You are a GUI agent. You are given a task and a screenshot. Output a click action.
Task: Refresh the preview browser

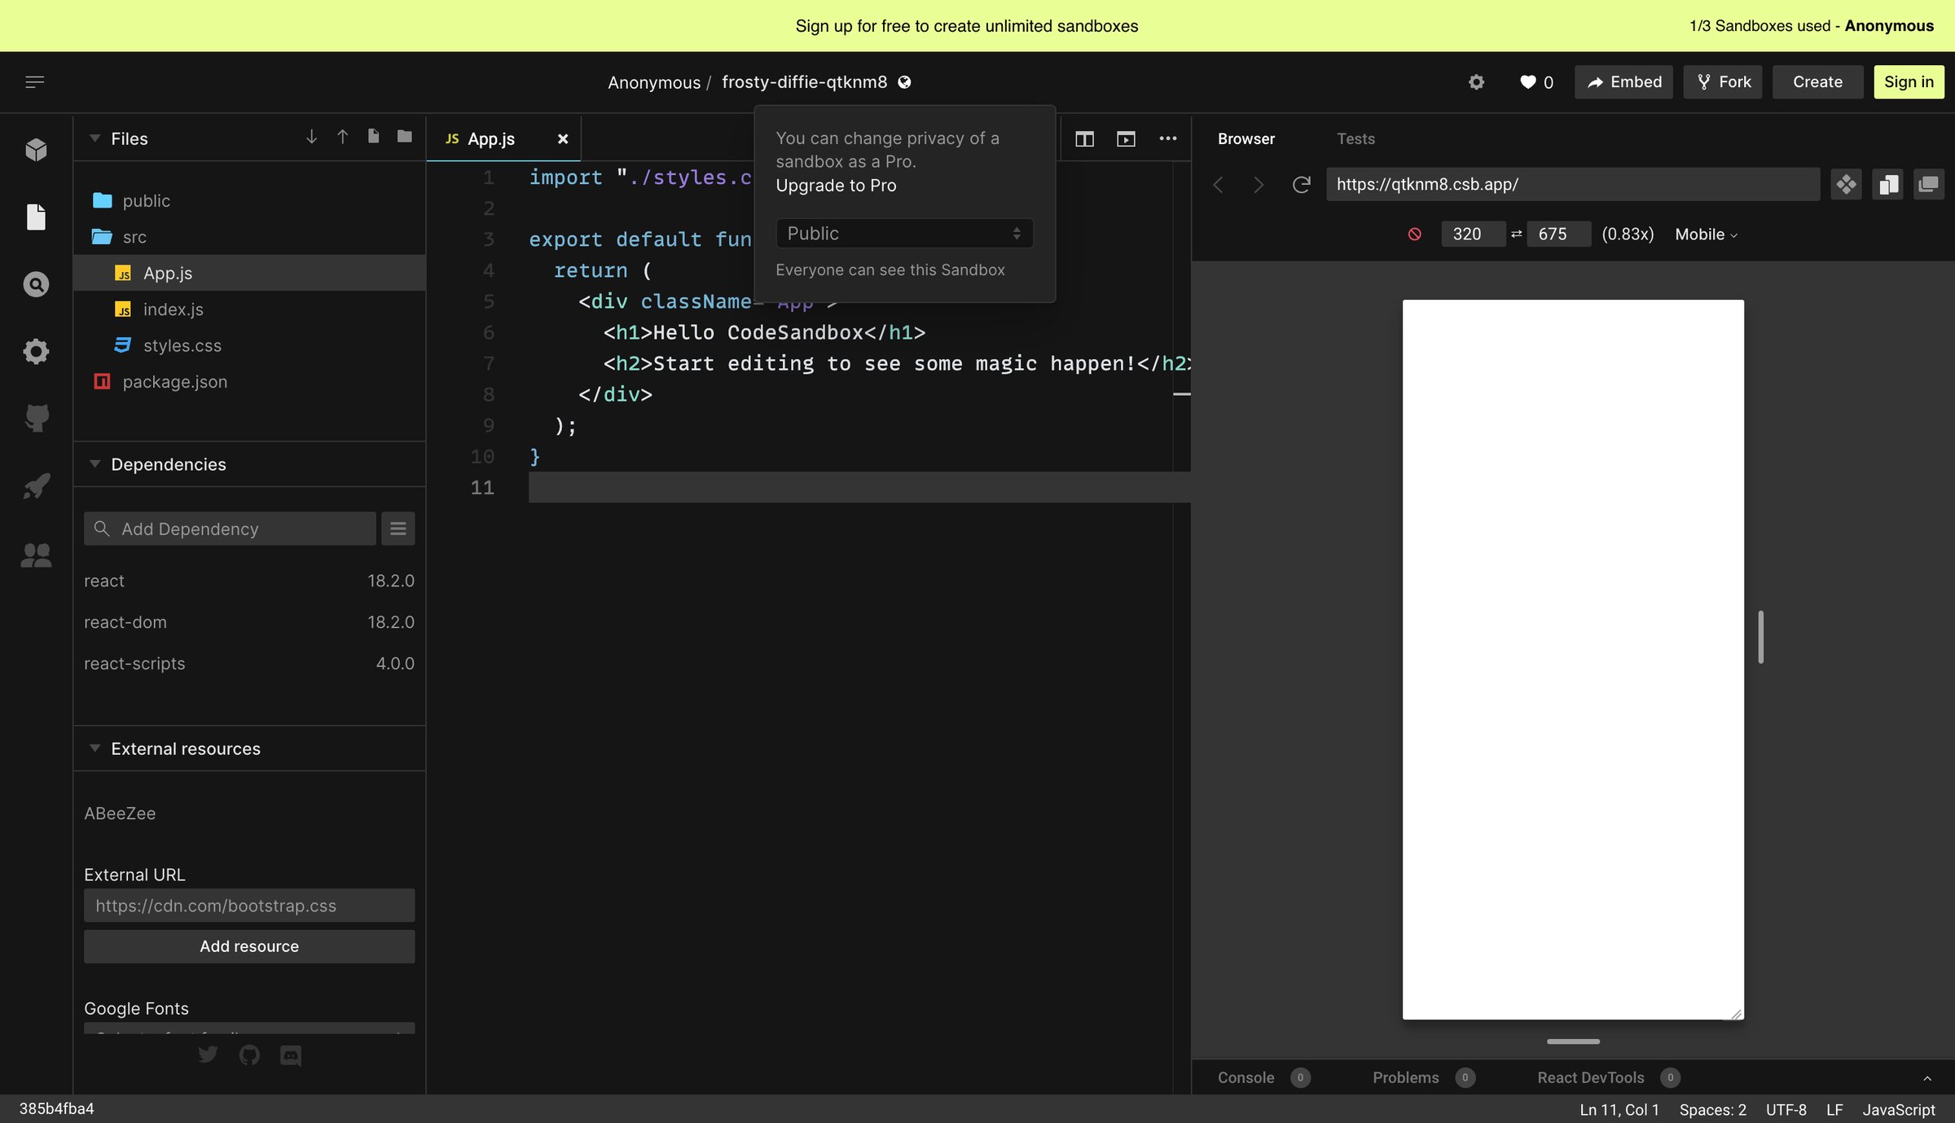pos(1301,185)
